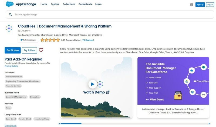Click the Try It Free button
The height and width of the screenshot is (127, 216).
[29, 50]
